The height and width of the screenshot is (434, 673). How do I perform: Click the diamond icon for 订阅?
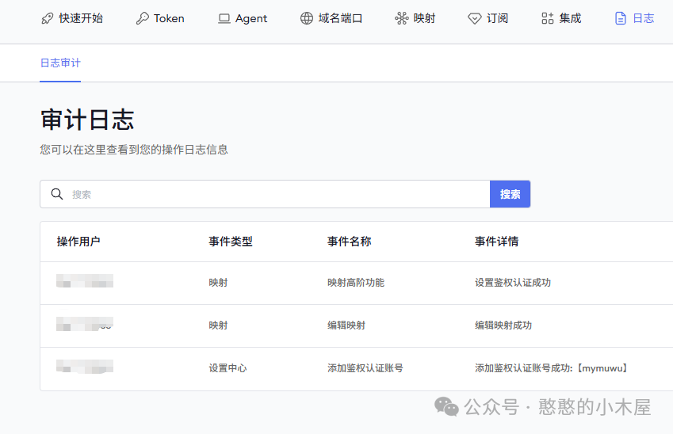click(x=474, y=18)
